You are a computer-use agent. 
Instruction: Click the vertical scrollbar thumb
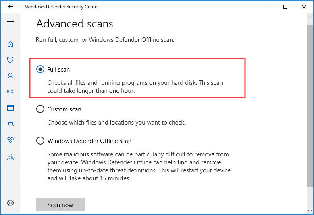point(310,106)
